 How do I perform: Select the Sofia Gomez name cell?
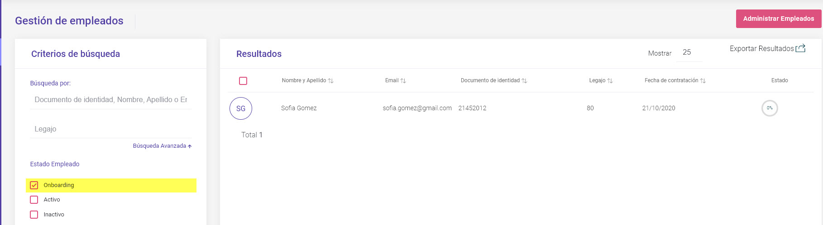(x=299, y=108)
